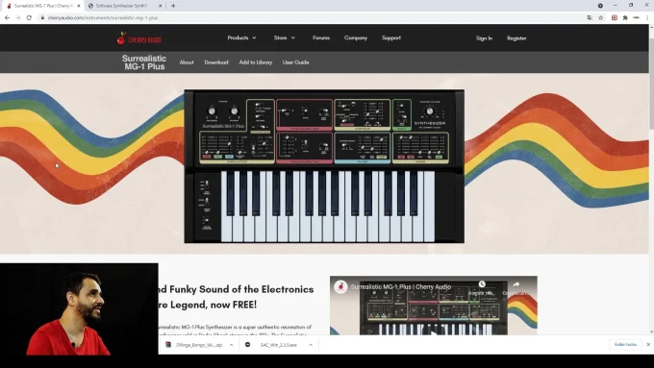Go back with the browser arrow
The width and height of the screenshot is (654, 368).
7,18
